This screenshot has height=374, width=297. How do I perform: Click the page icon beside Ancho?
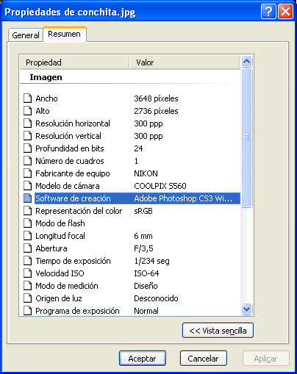(28, 98)
